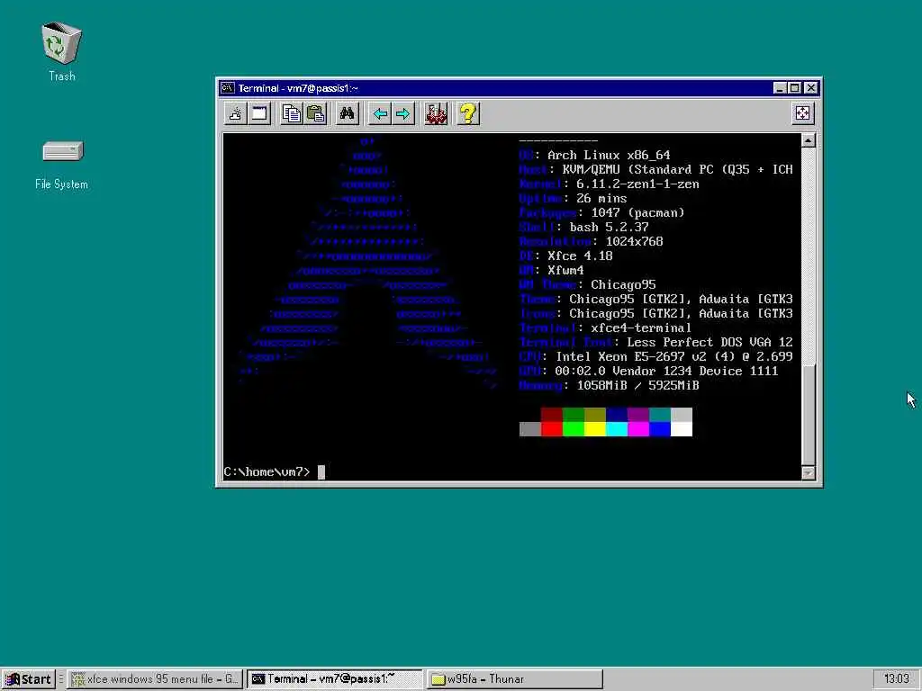Close the Terminal window
Viewport: 922px width, 691px height.
coord(811,88)
